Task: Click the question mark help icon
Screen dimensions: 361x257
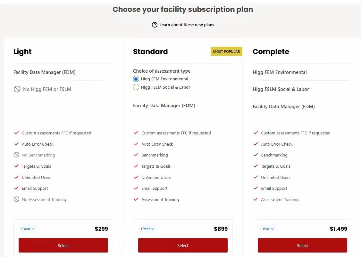Action: point(155,25)
